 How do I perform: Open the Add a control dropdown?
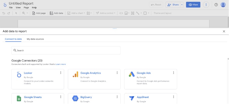105,13
